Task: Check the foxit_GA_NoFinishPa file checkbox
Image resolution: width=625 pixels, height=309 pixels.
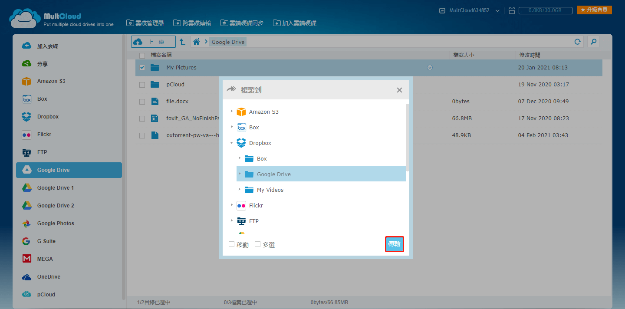Action: coord(142,118)
